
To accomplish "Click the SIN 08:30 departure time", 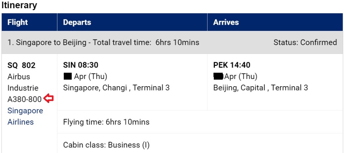I will [x=81, y=65].
